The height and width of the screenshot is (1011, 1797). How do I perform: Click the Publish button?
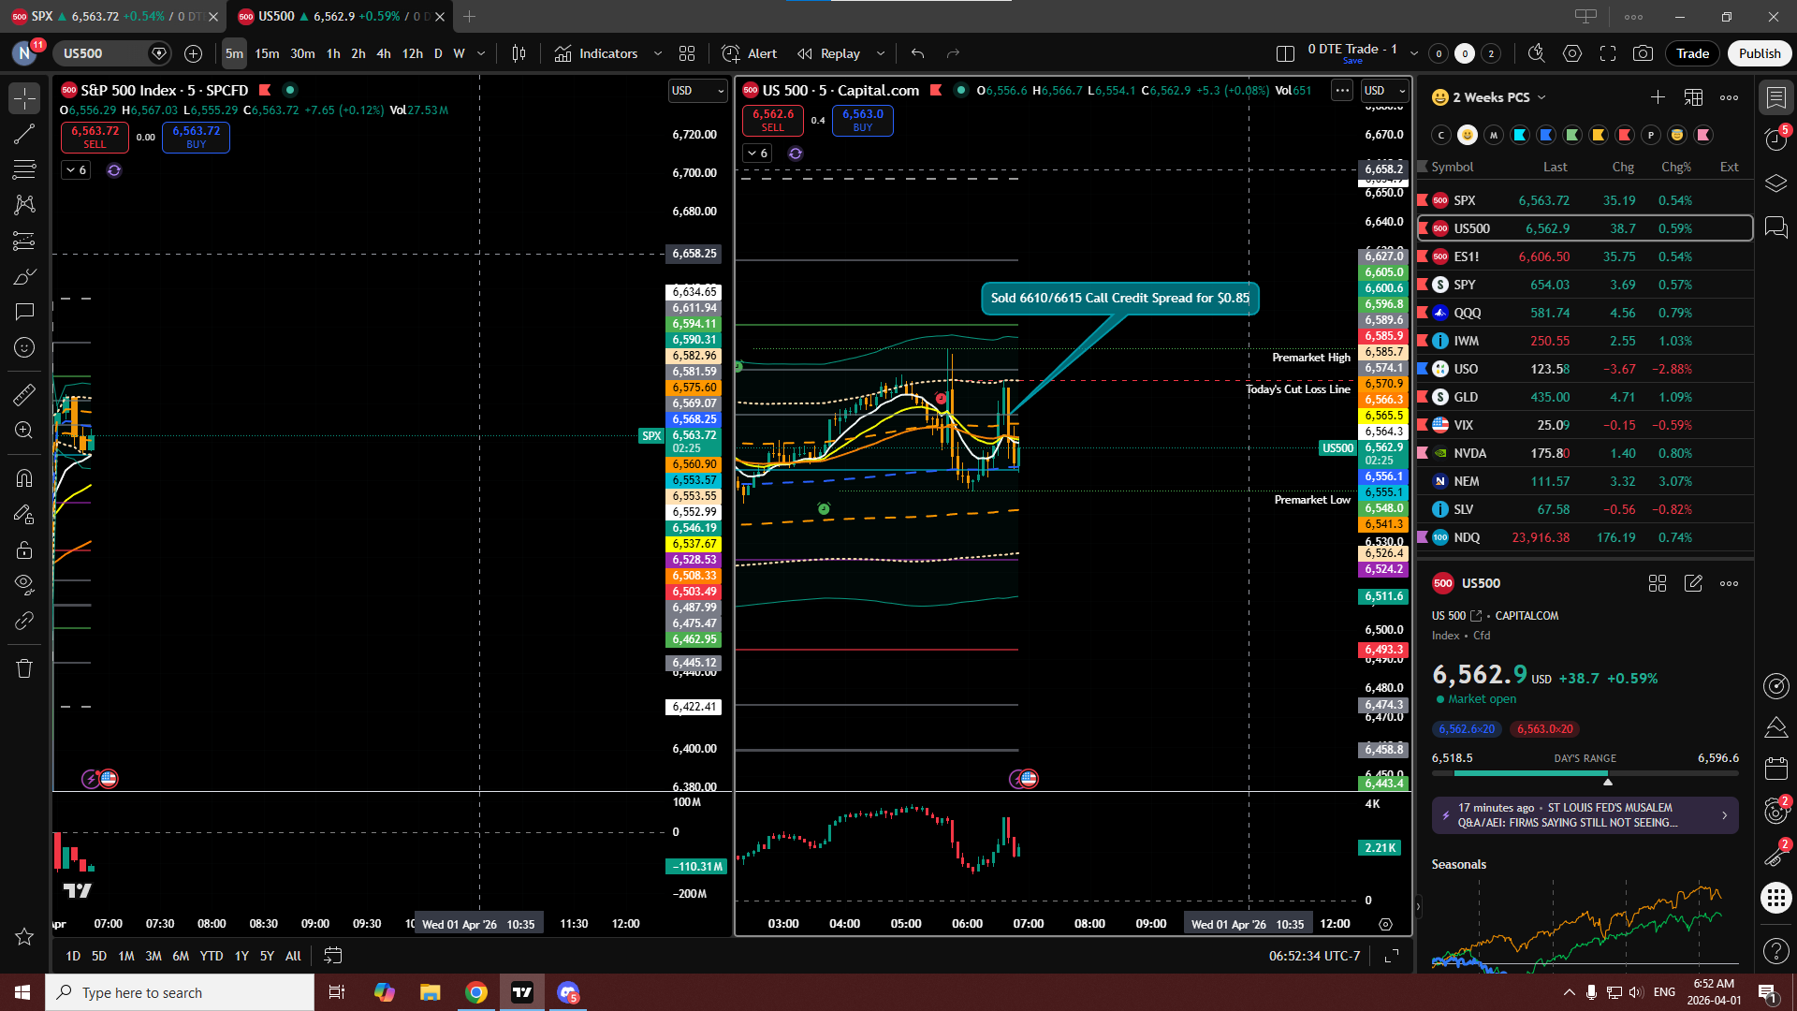1759,53
